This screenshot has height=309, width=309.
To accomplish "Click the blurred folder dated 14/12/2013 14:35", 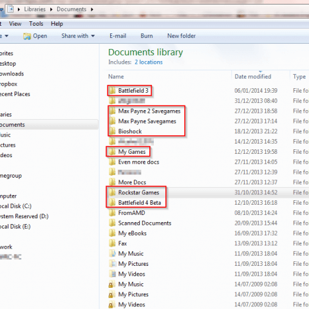I will 136,142.
